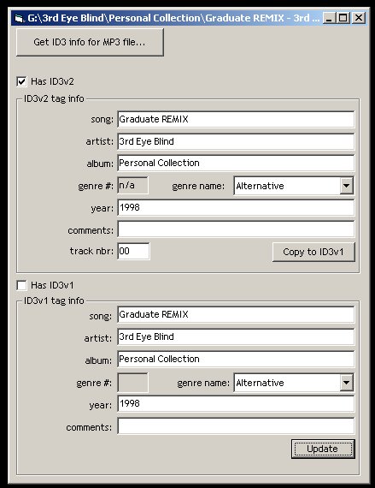This screenshot has height=488, width=375.
Task: Minimize the ID3 tag editor window
Action: coord(329,18)
